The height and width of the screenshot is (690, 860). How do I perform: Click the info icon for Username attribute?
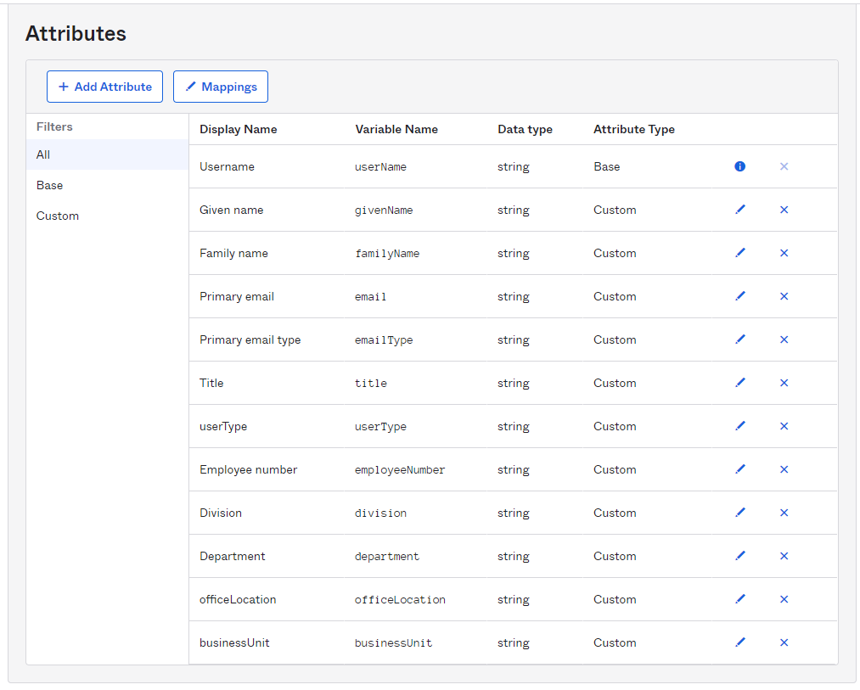click(x=739, y=166)
